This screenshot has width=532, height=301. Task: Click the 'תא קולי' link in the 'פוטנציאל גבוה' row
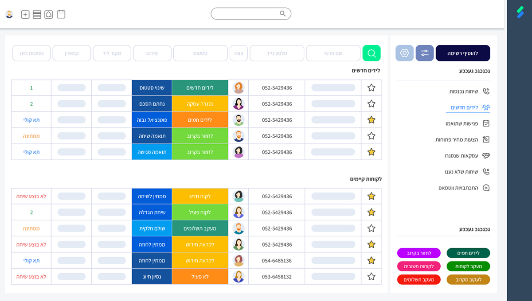click(x=31, y=120)
